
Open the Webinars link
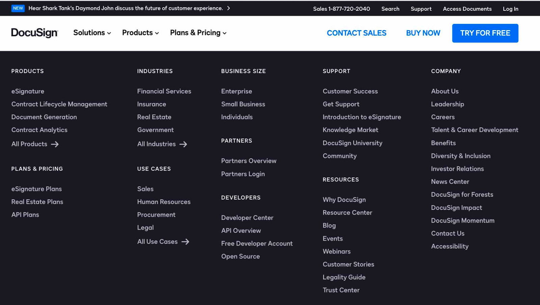click(x=336, y=251)
